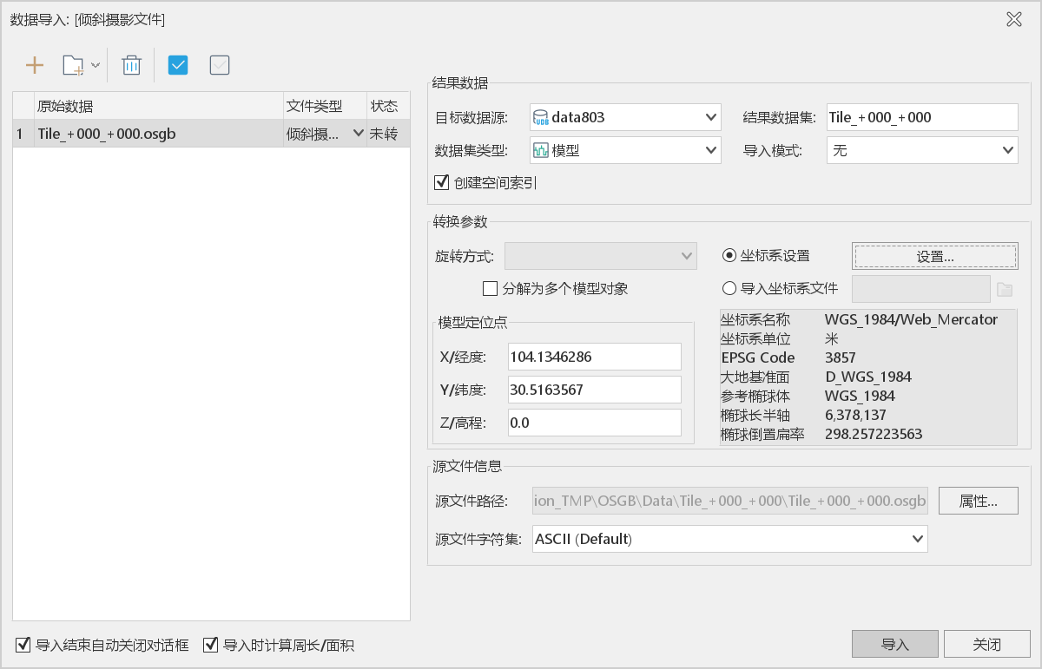Open the 目标数据源 data803 dropdown

[x=625, y=117]
